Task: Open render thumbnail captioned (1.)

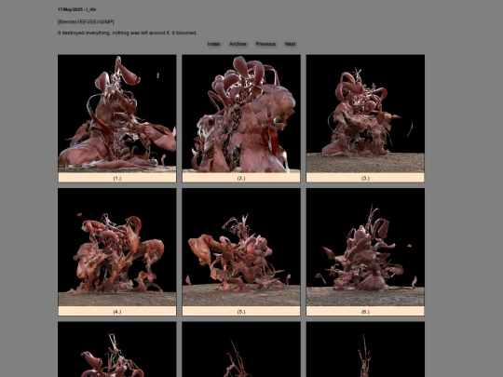Action: (x=117, y=114)
